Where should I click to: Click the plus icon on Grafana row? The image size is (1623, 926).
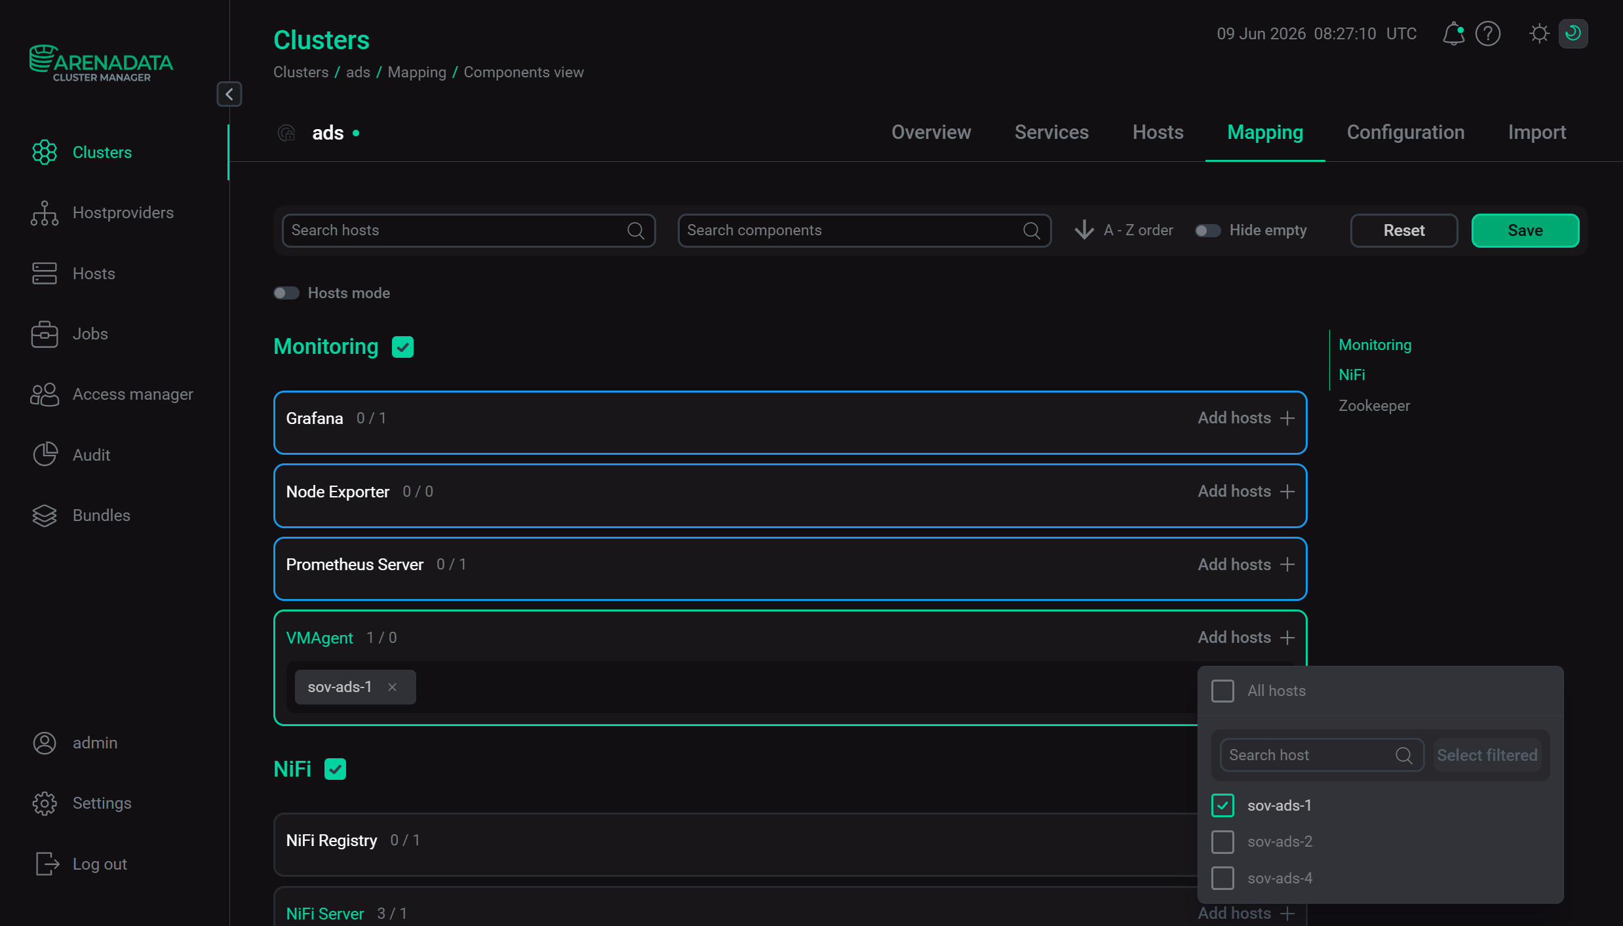point(1287,418)
